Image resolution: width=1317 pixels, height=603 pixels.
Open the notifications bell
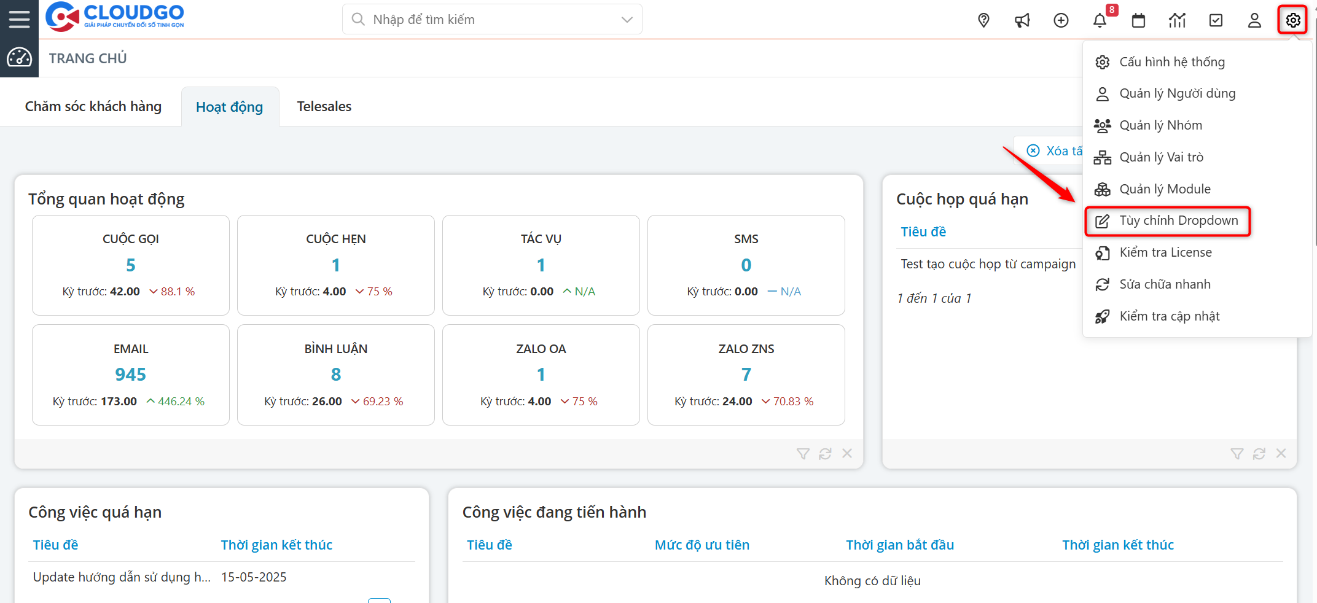click(x=1100, y=20)
